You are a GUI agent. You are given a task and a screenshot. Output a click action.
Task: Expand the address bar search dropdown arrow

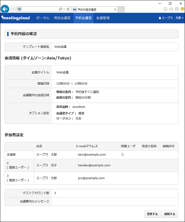(x=64, y=9)
